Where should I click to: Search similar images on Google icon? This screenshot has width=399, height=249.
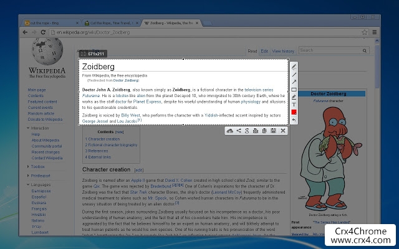click(x=247, y=131)
